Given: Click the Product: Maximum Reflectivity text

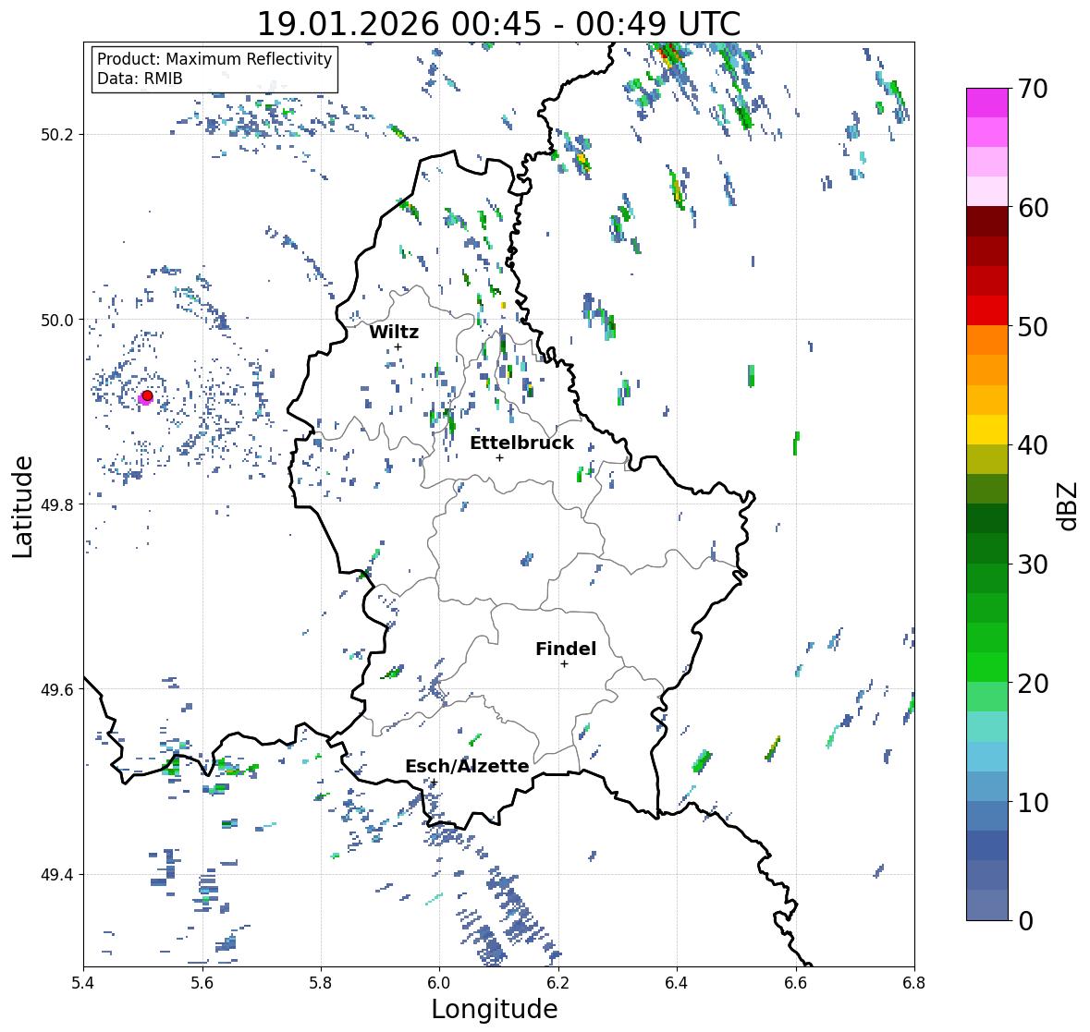Looking at the screenshot, I should point(214,59).
